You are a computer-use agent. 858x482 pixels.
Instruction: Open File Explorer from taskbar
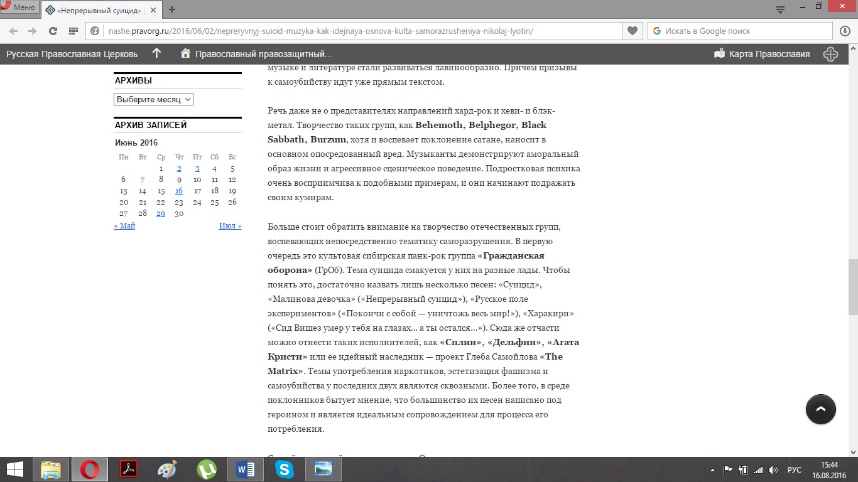pos(51,469)
